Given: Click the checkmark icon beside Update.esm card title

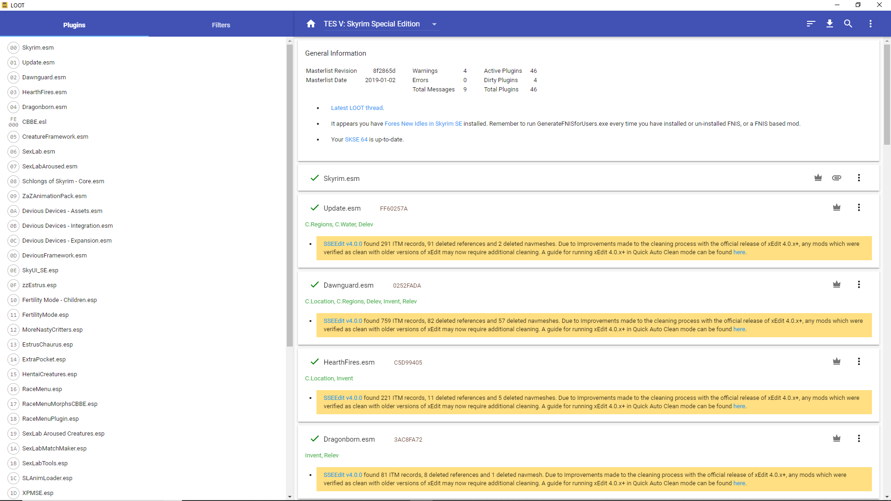Looking at the screenshot, I should 315,207.
